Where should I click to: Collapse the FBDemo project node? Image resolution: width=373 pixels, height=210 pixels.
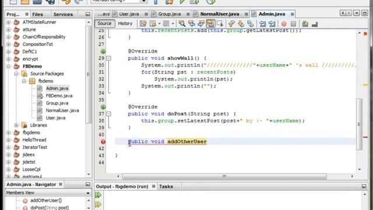8,66
